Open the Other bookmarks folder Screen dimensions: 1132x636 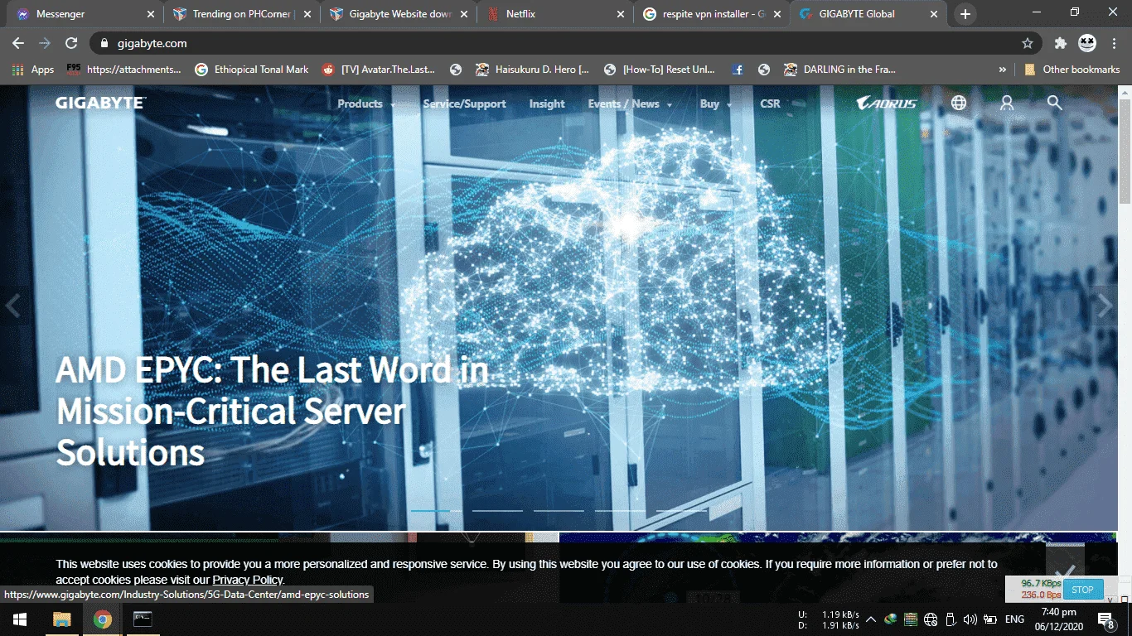pos(1072,70)
